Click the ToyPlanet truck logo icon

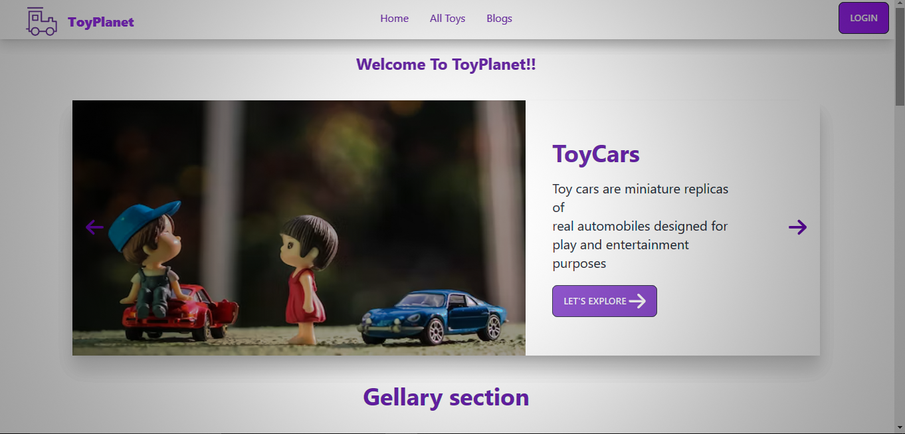click(41, 20)
